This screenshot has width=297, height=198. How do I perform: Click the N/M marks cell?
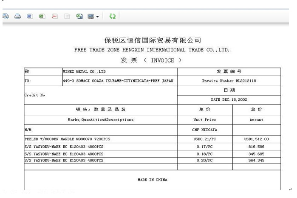101,130
